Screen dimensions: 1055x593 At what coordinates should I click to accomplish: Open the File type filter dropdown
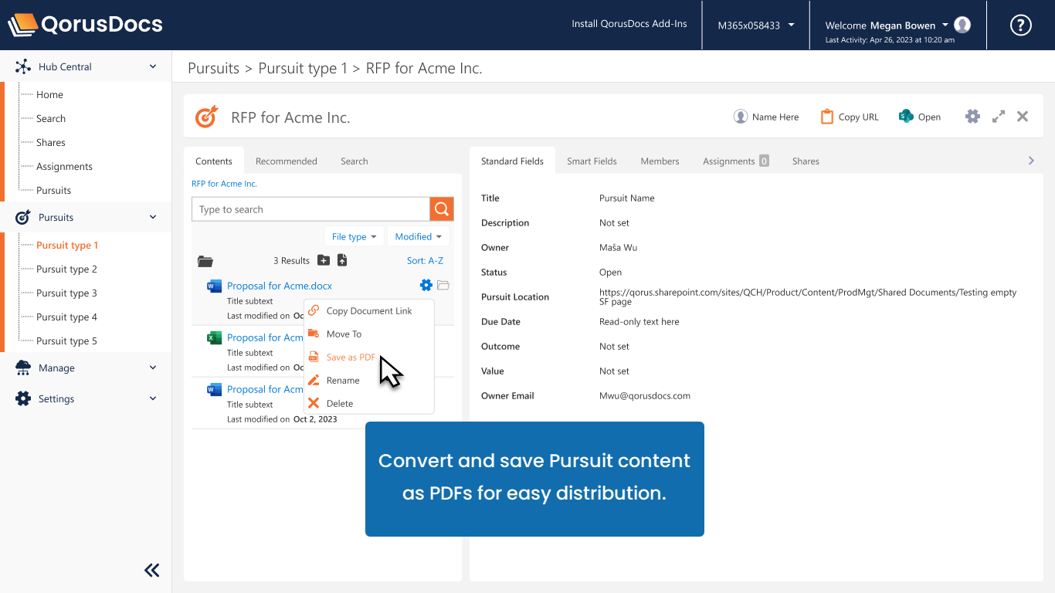(354, 237)
